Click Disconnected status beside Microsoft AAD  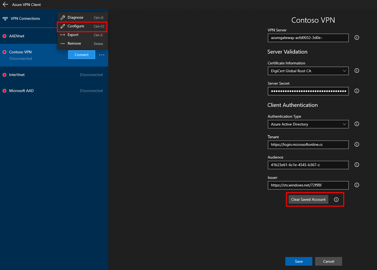tap(91, 91)
